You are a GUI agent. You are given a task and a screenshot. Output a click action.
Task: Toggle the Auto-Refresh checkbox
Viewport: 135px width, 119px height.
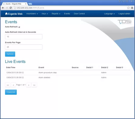click(19, 27)
